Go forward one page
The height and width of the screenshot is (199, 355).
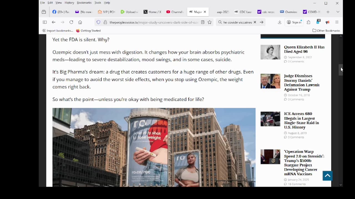click(62, 22)
